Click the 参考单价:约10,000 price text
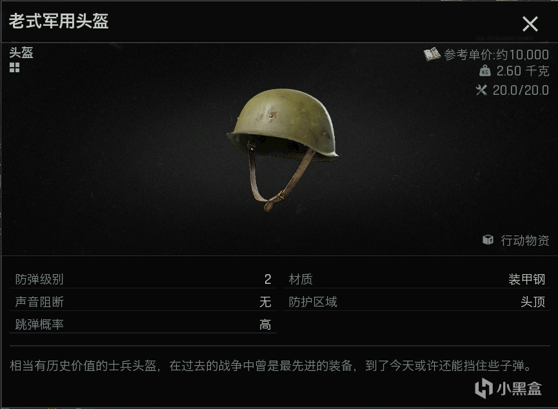Image resolution: width=558 pixels, height=409 pixels. [496, 54]
